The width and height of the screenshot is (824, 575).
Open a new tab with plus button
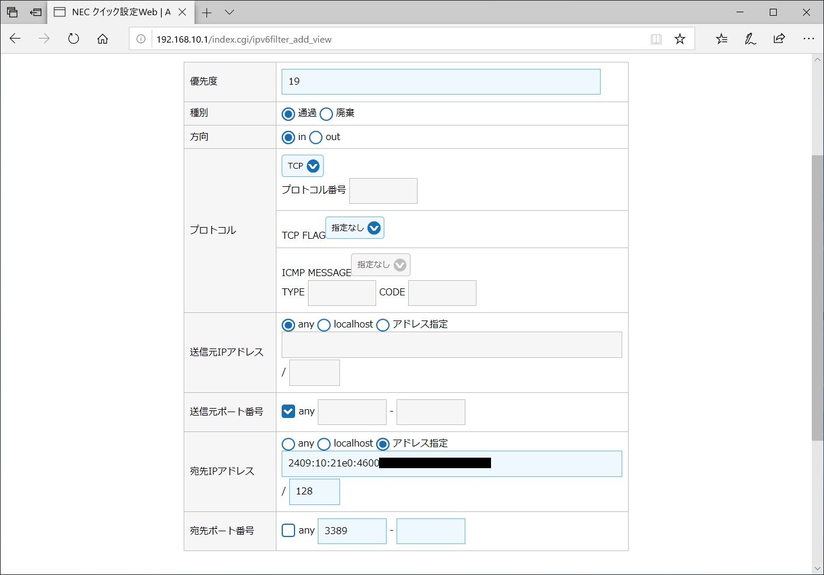point(206,12)
